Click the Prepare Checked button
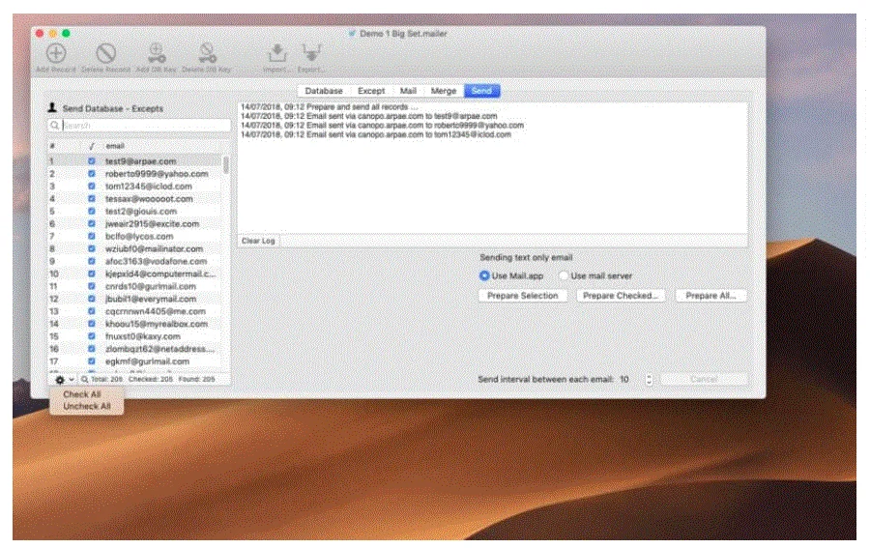This screenshot has width=870, height=548. (621, 296)
